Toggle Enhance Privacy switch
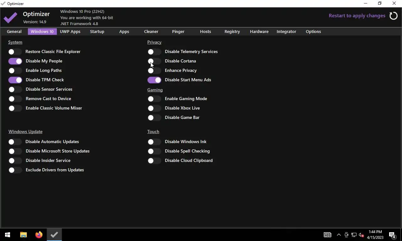This screenshot has height=241, width=402. [154, 71]
